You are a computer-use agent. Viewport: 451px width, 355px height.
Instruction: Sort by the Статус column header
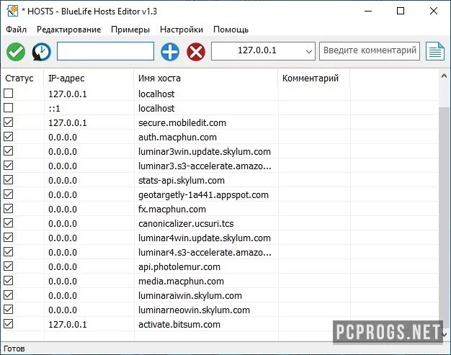pyautogui.click(x=22, y=78)
